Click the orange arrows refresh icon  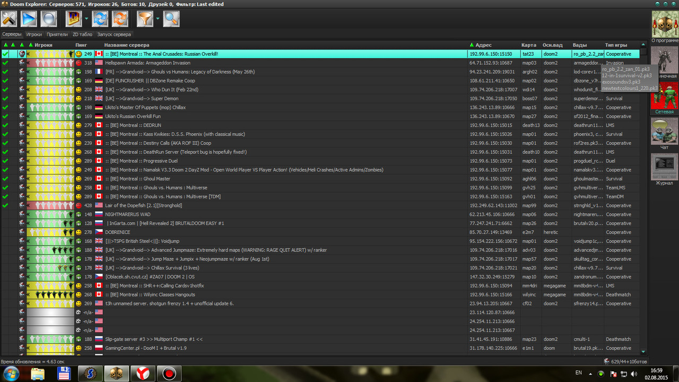pyautogui.click(x=120, y=19)
